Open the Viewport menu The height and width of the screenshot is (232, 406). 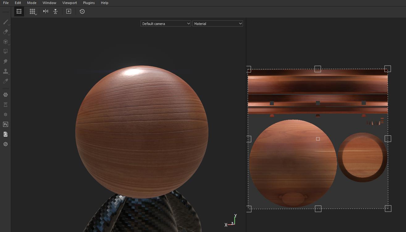[x=69, y=3]
